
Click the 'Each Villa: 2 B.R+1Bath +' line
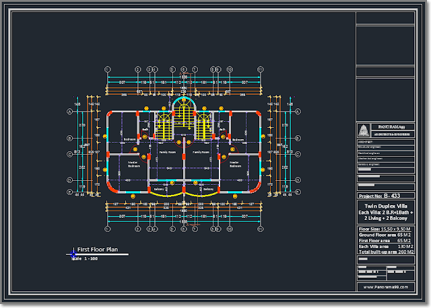coord(386,213)
